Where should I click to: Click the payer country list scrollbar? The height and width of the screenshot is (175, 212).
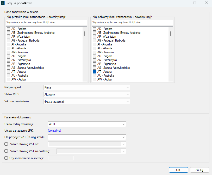point(84,33)
